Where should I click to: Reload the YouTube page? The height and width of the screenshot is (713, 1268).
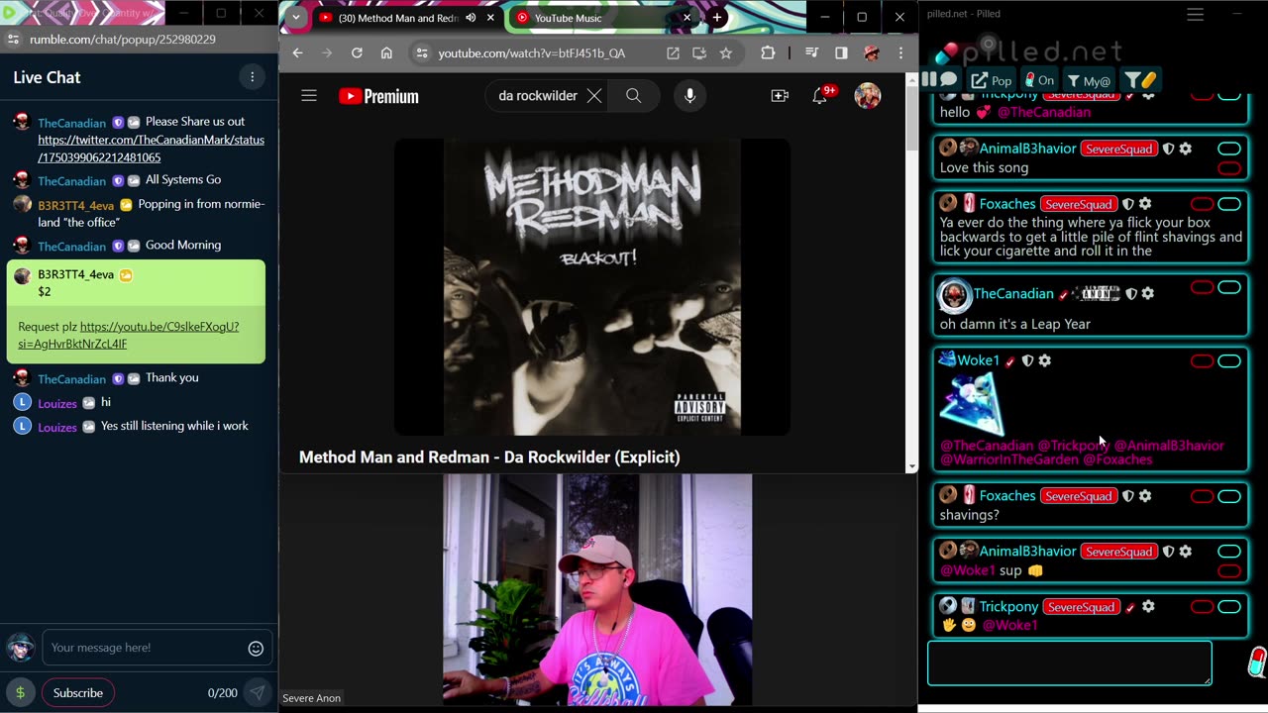tap(357, 52)
